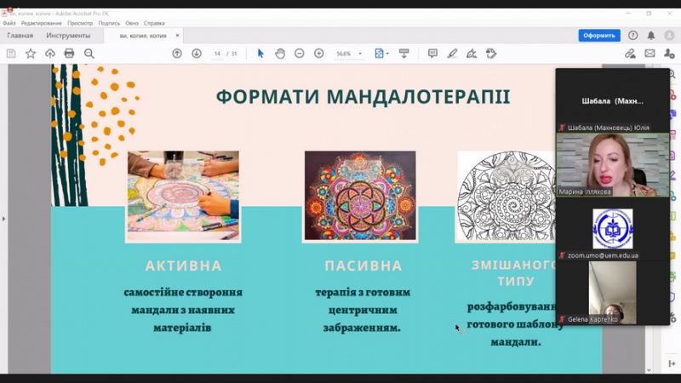Open the highlight pen tool

452,54
